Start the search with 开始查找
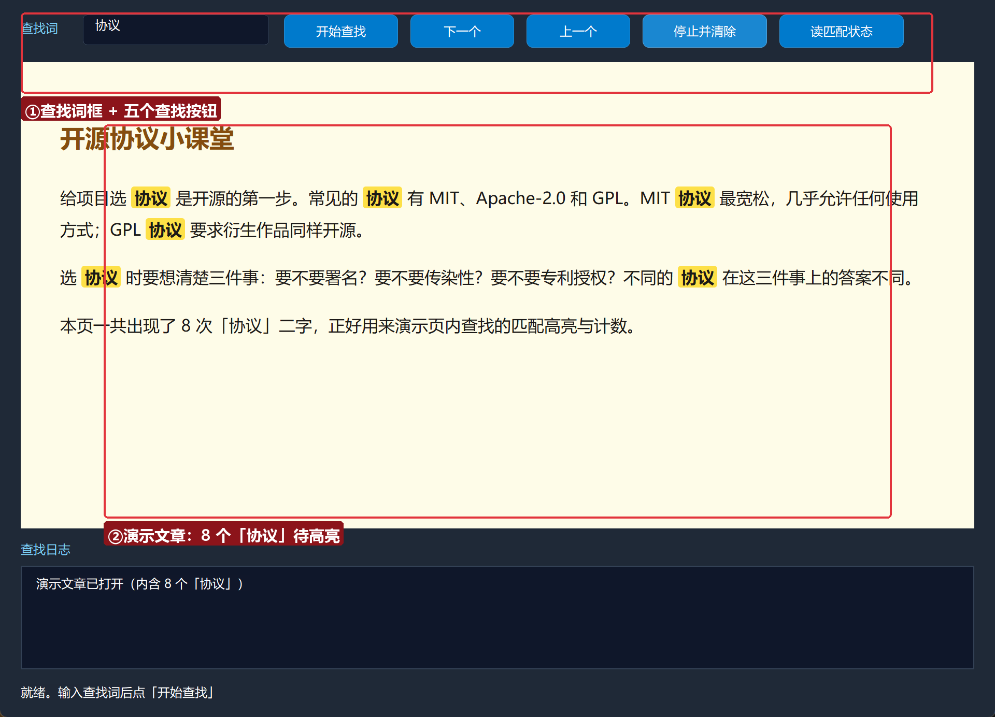The image size is (995, 717). coord(341,31)
